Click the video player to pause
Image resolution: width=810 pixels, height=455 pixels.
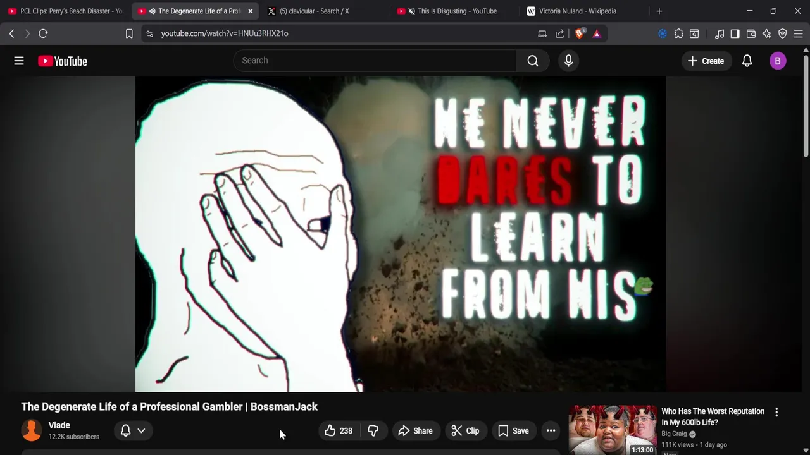coord(400,234)
